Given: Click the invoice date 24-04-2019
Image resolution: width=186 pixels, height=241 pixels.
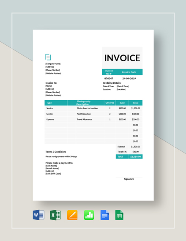Looking at the screenshot, I should [129, 78].
